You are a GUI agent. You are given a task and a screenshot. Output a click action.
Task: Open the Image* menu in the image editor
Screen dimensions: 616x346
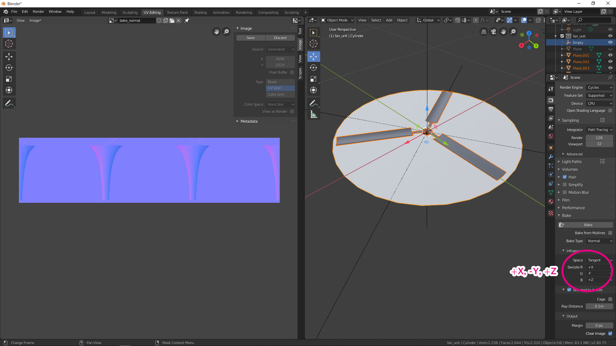tap(35, 21)
